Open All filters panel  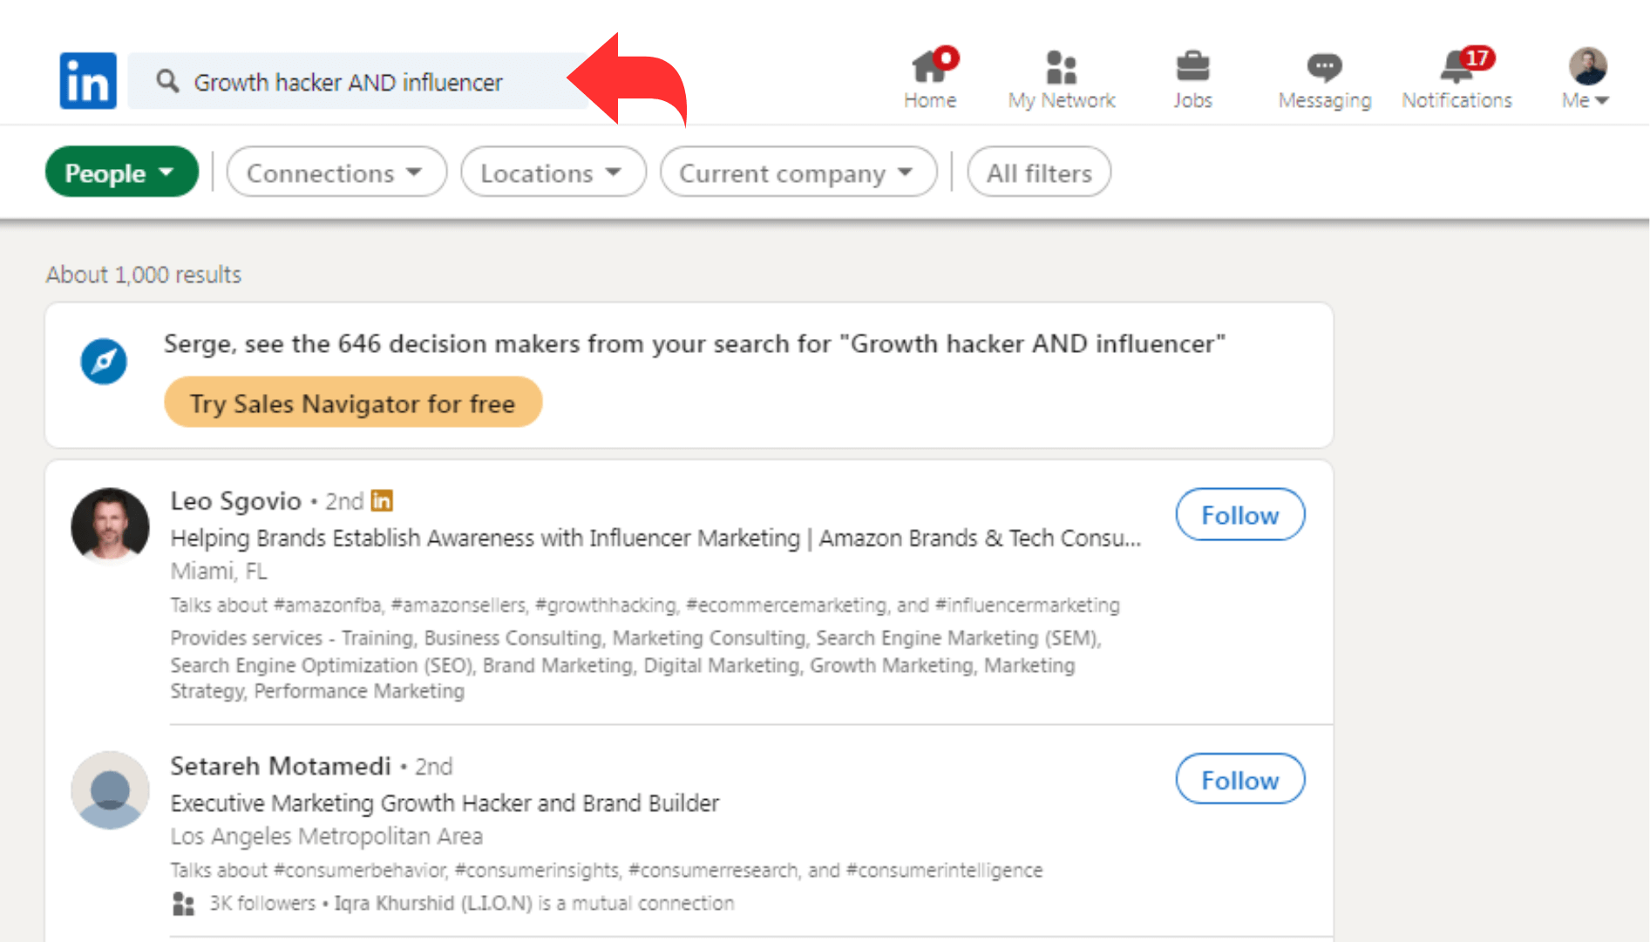pyautogui.click(x=1038, y=172)
